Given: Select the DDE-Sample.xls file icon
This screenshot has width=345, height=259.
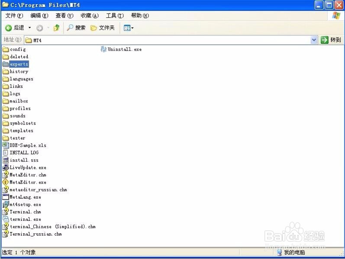Looking at the screenshot, I should (6, 145).
